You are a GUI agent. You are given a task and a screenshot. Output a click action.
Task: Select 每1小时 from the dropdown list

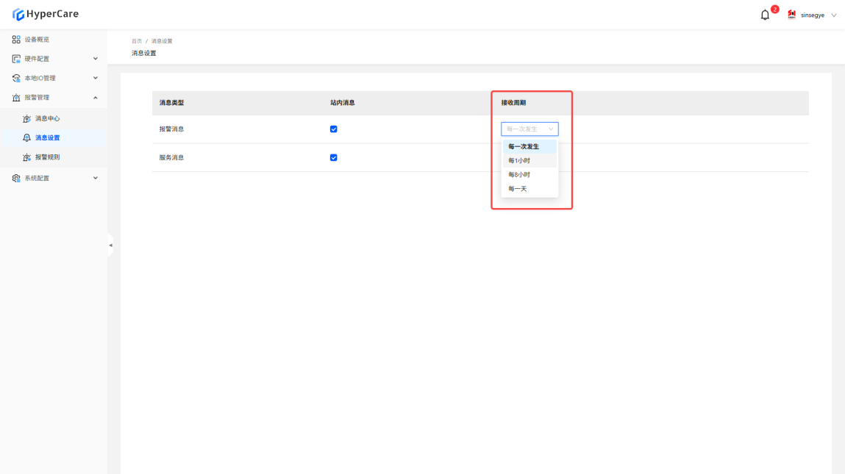530,160
